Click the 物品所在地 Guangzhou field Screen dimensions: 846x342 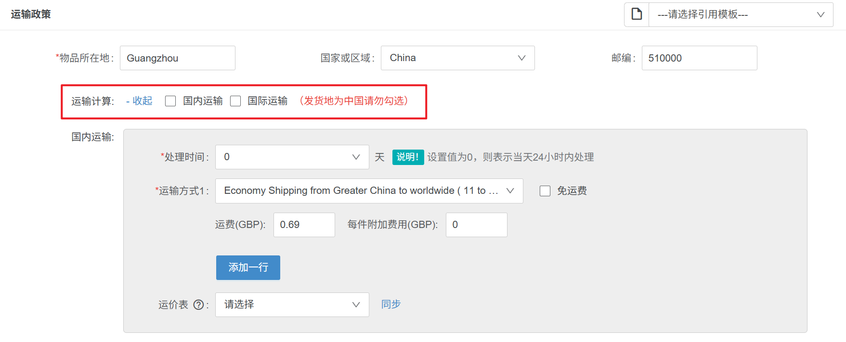pos(177,58)
